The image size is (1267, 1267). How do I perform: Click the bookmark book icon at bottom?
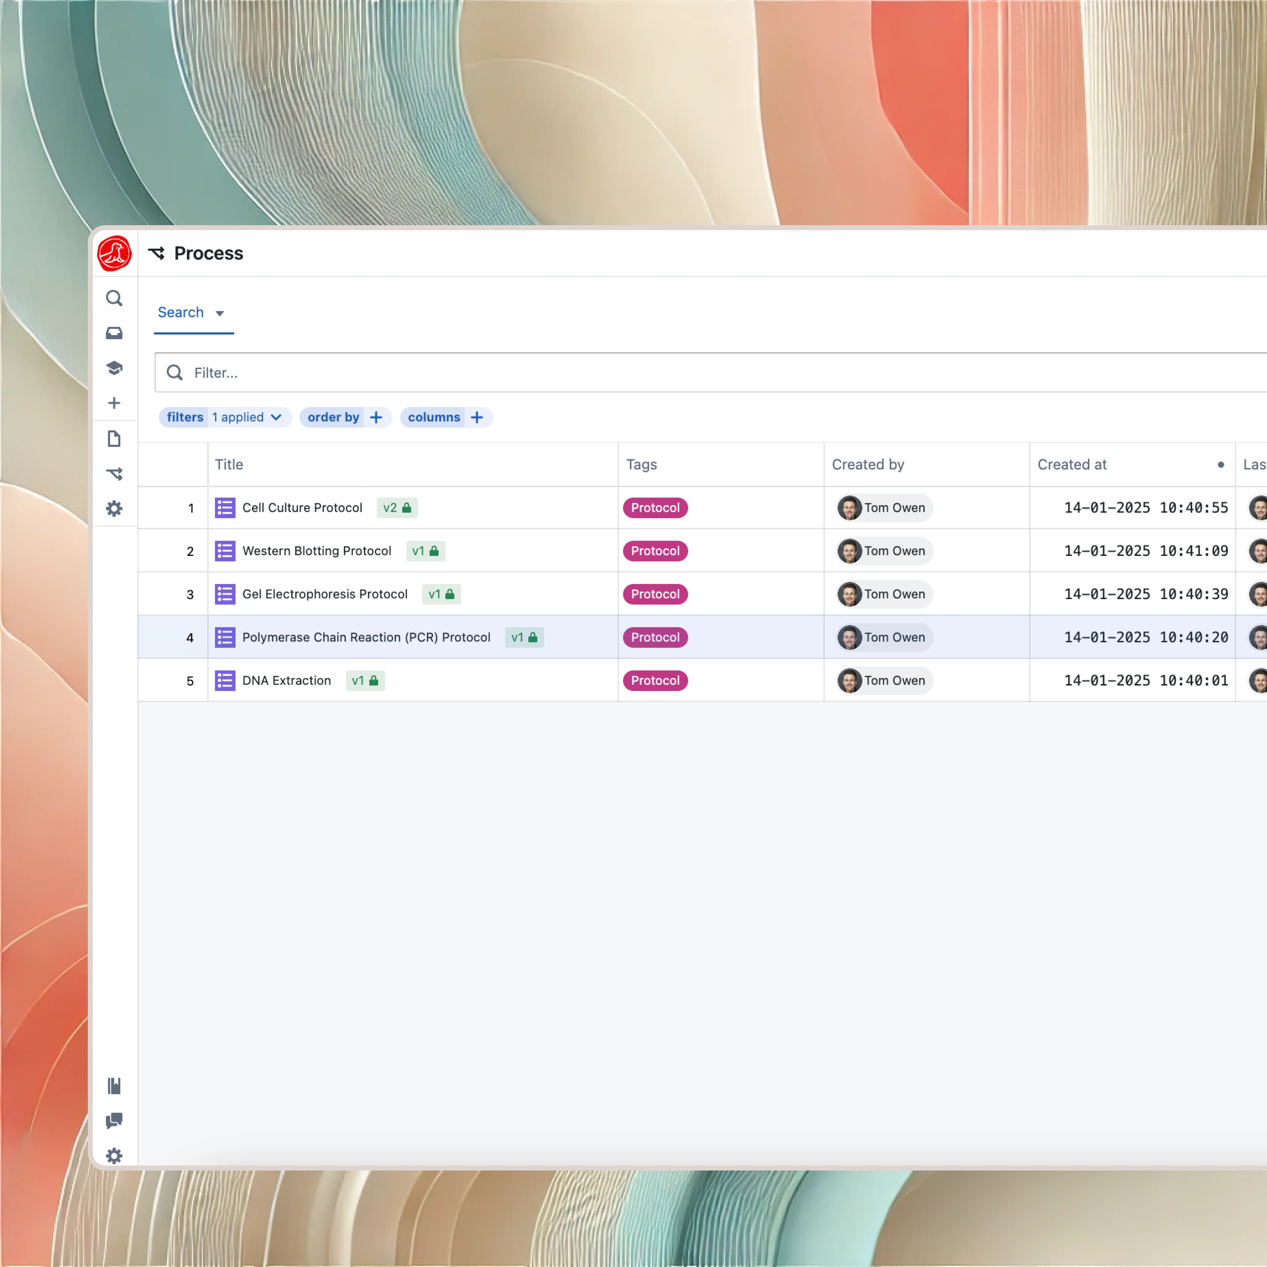coord(114,1086)
